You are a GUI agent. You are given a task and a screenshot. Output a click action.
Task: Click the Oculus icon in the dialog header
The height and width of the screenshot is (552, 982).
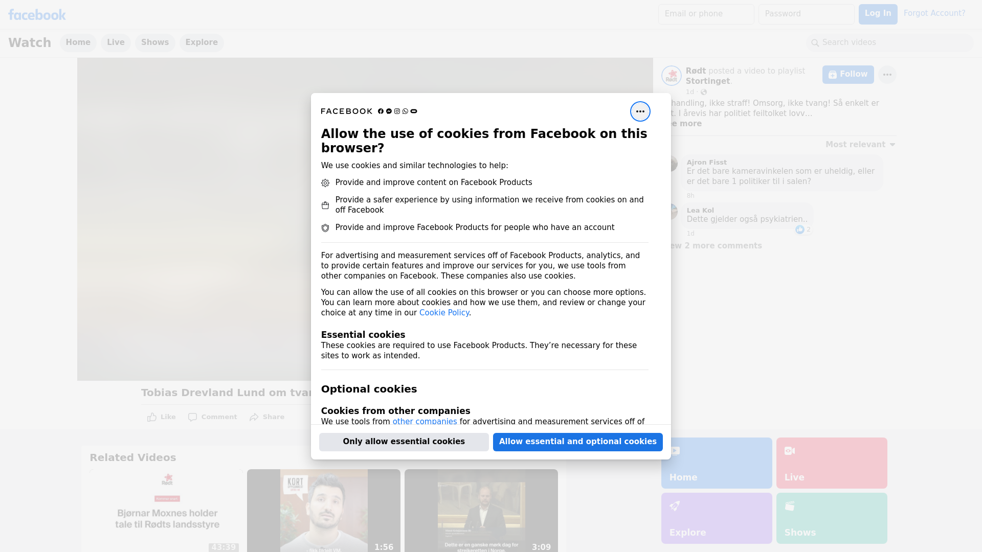tap(414, 111)
